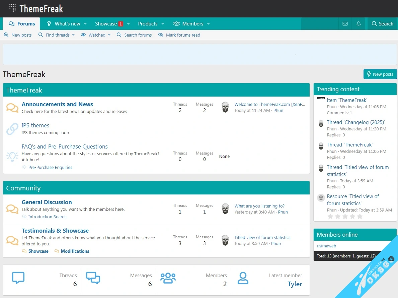This screenshot has height=298, width=398.
Task: Click skull avatar beside Welcome to ThemeFeak post
Action: click(x=225, y=107)
